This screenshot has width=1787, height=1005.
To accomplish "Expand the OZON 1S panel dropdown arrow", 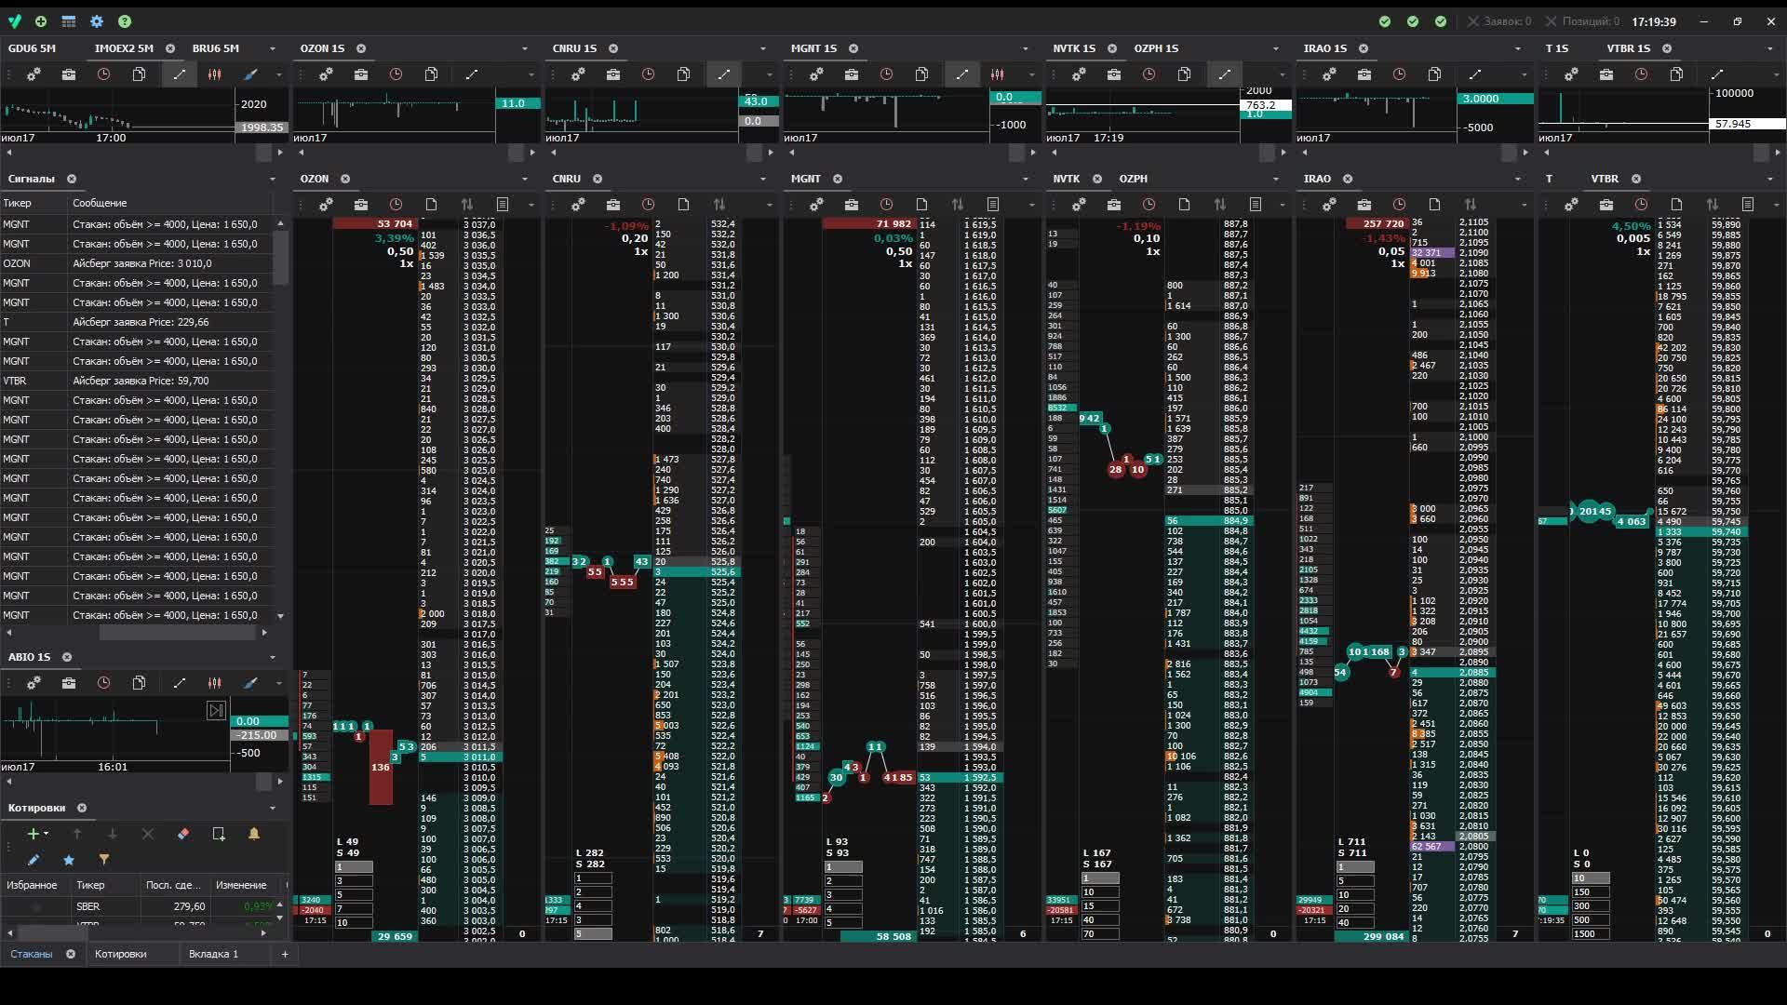I will 525,48.
